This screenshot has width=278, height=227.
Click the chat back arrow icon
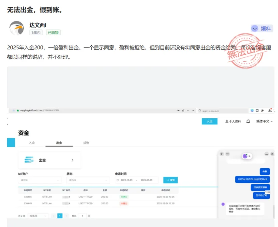click(x=221, y=154)
